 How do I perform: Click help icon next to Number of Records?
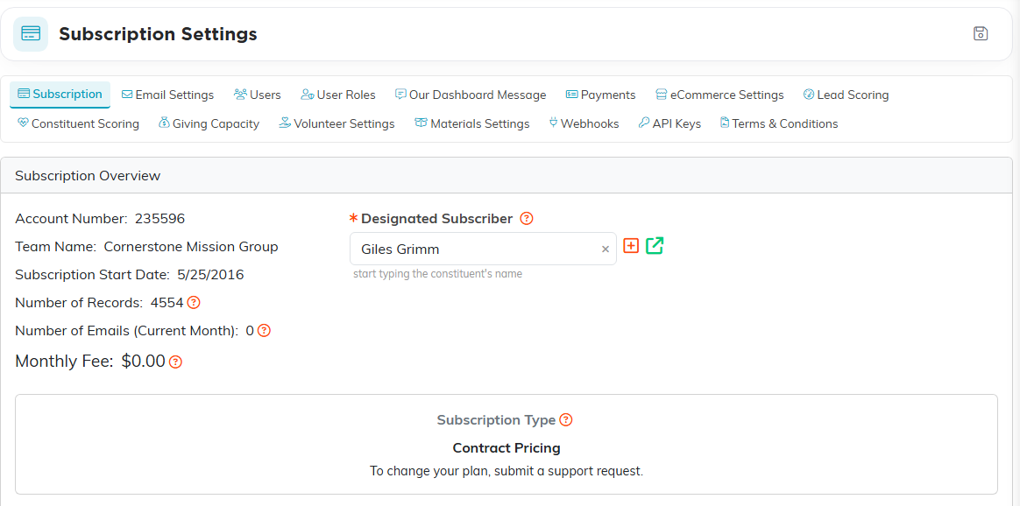(x=193, y=302)
